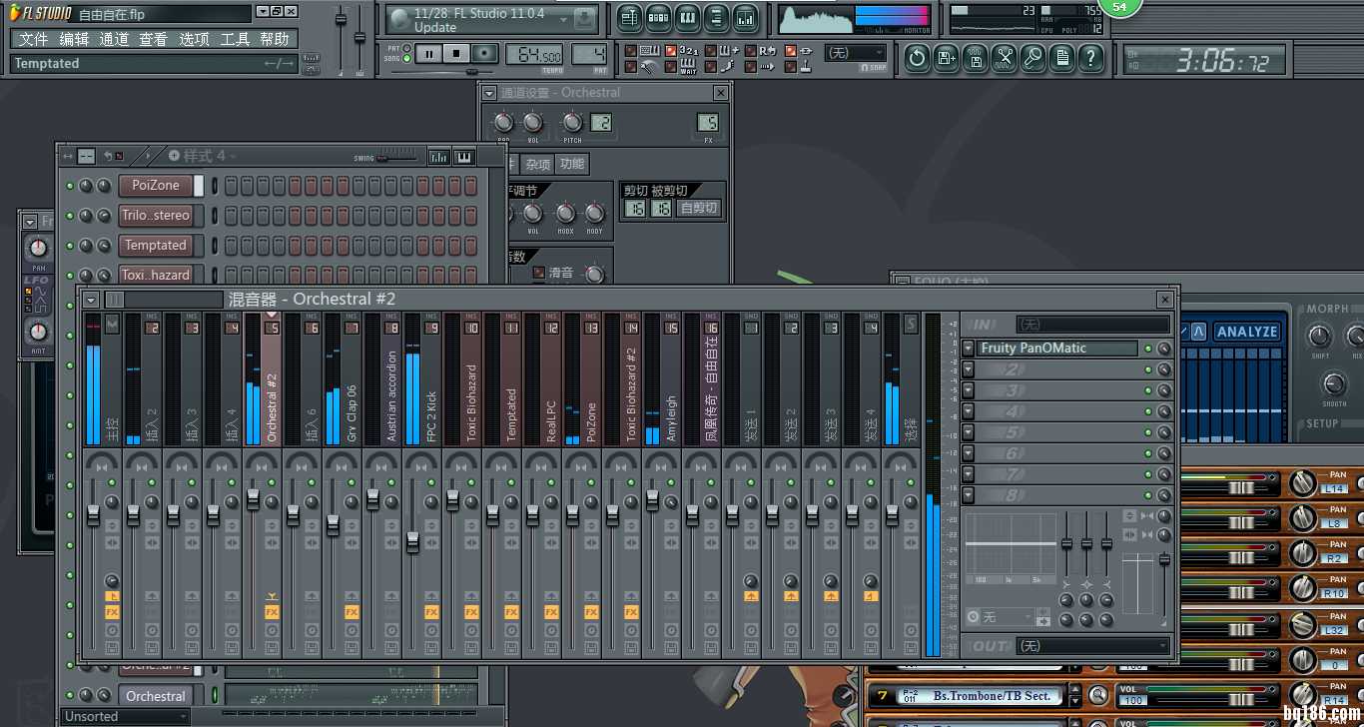Open the project info document icon

(x=1061, y=58)
